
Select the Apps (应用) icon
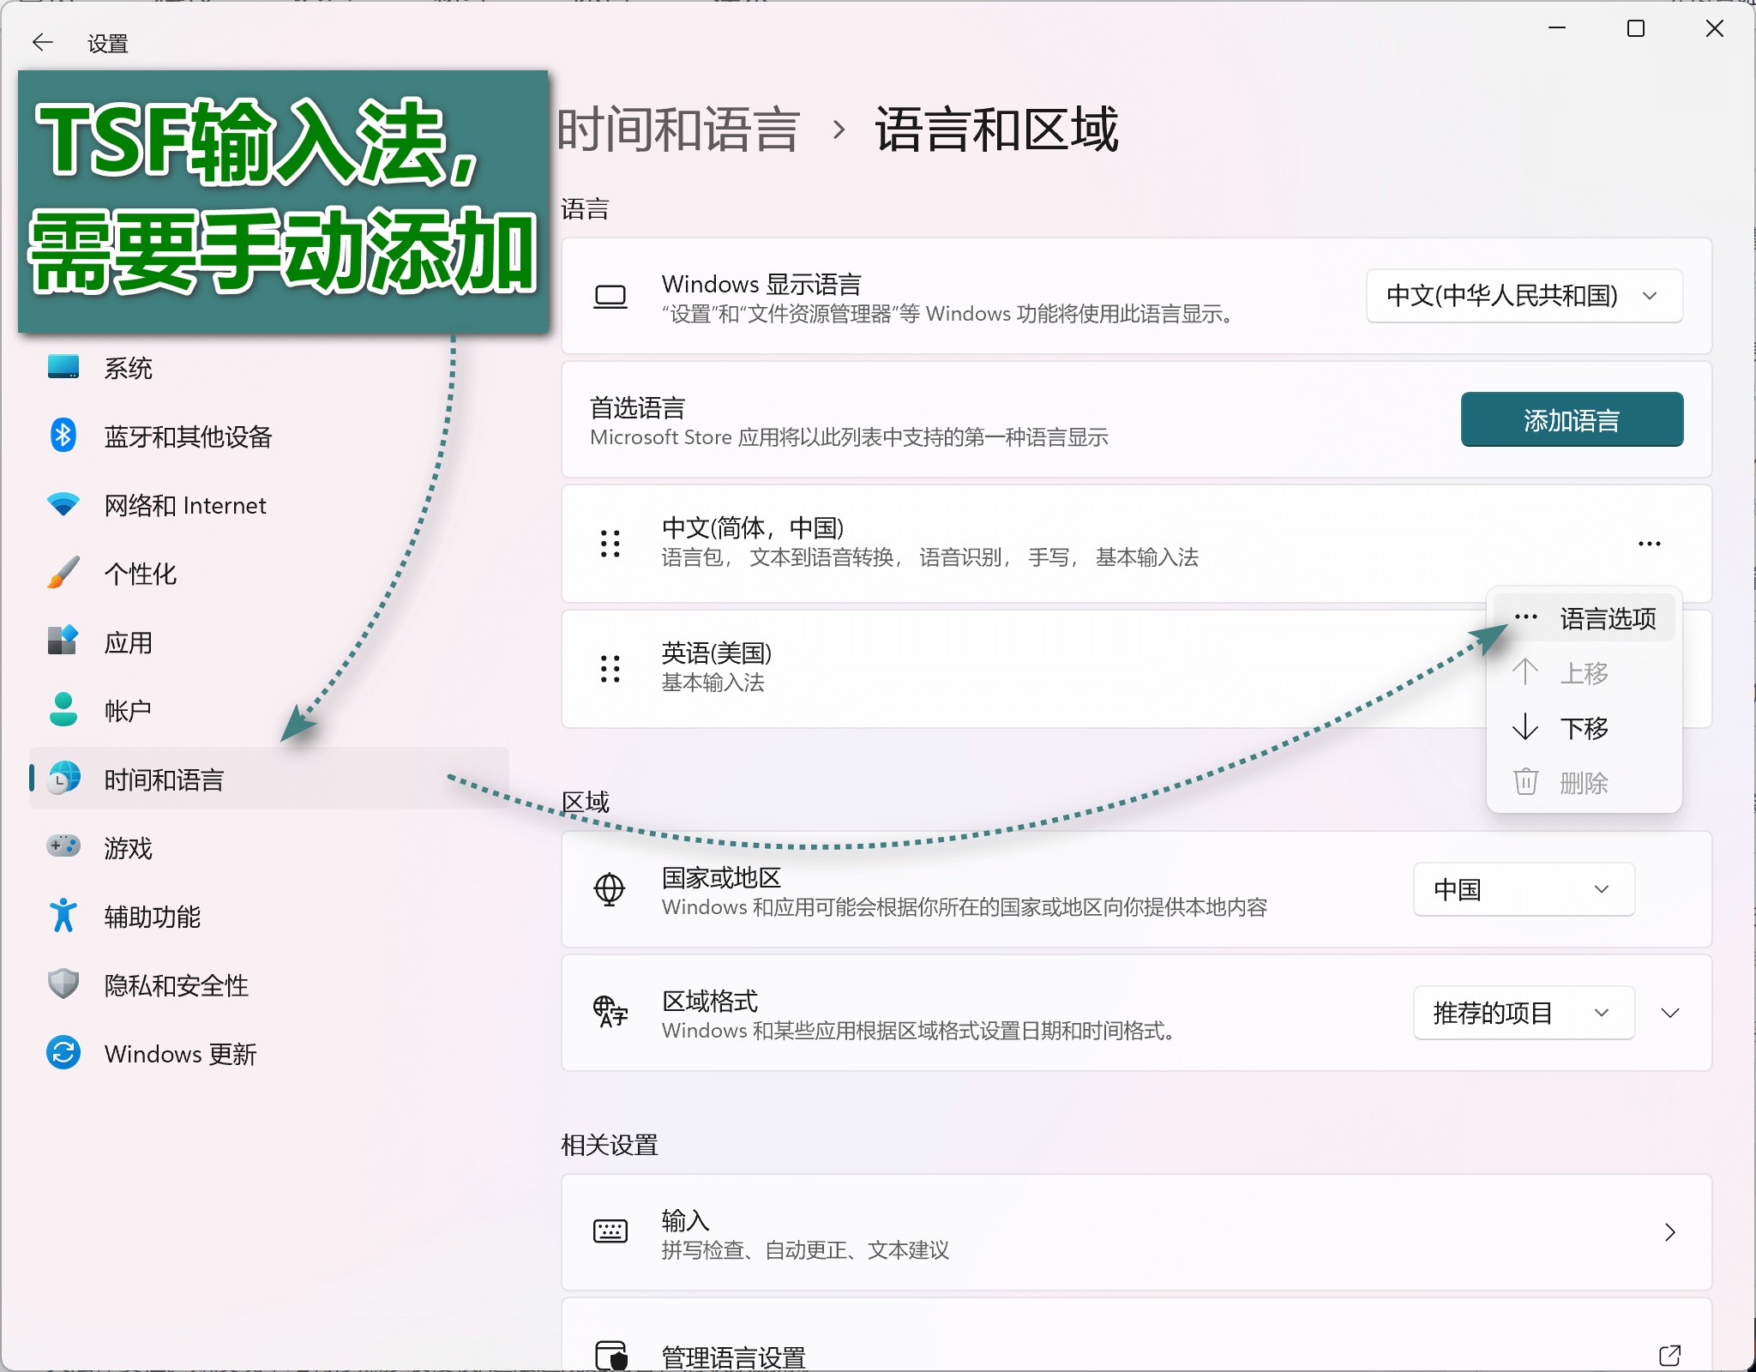63,641
